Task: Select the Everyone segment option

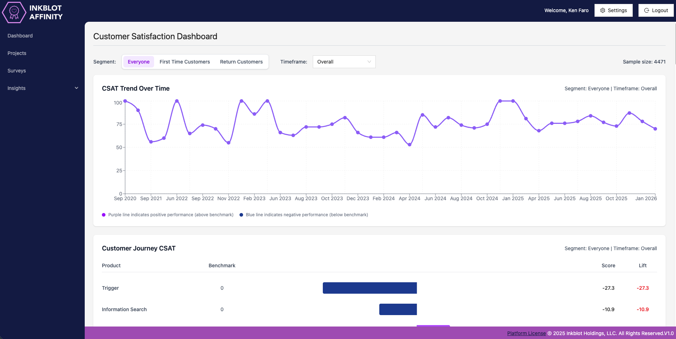Action: coord(139,62)
